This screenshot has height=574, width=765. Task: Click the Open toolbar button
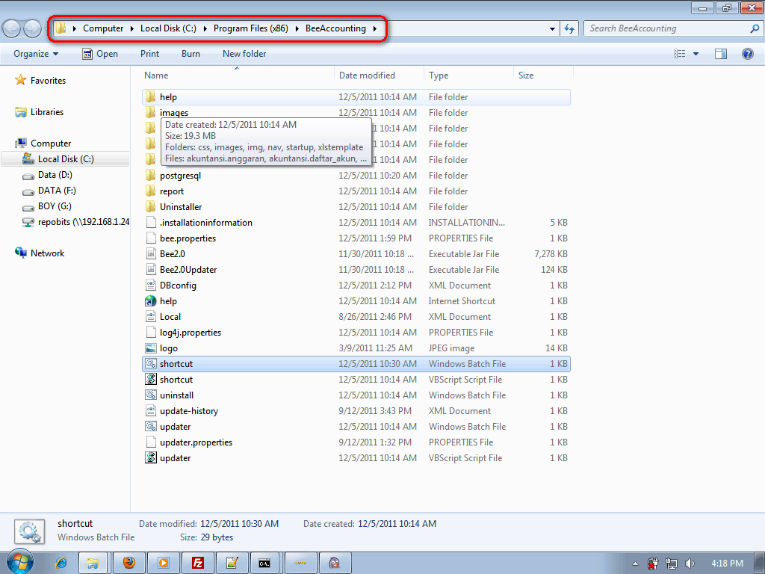(100, 54)
